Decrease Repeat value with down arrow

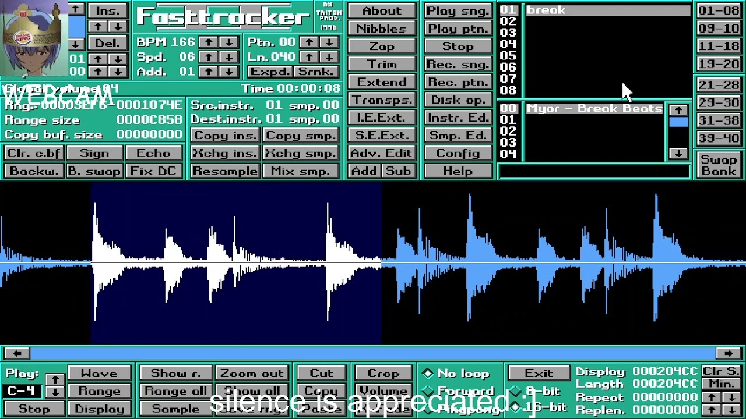pyautogui.click(x=732, y=397)
